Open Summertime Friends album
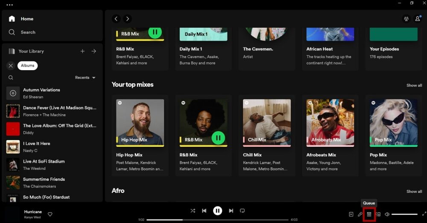 [x=52, y=183]
